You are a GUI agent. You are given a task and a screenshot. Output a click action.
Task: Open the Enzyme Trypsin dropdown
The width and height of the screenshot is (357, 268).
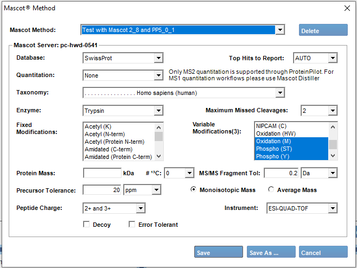158,111
